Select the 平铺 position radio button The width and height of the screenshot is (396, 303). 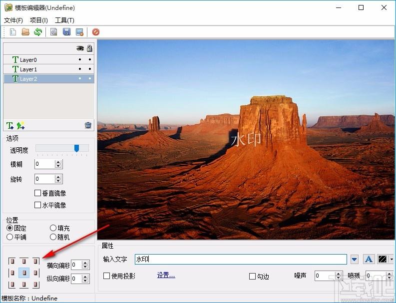(x=9, y=237)
